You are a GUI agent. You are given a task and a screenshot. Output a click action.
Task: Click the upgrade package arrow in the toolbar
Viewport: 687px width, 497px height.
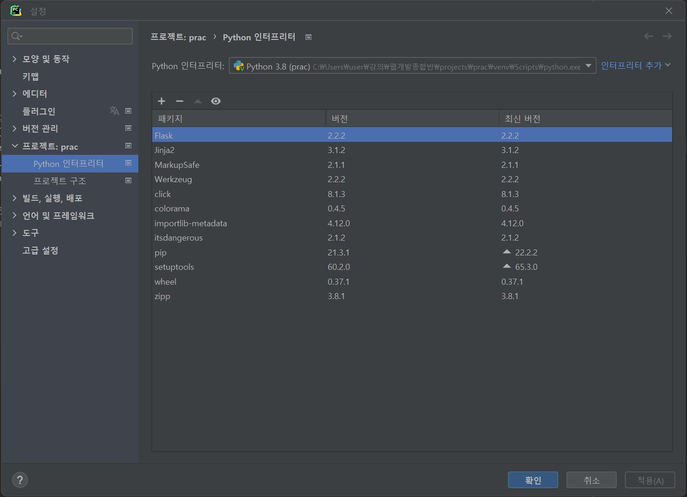click(x=198, y=101)
